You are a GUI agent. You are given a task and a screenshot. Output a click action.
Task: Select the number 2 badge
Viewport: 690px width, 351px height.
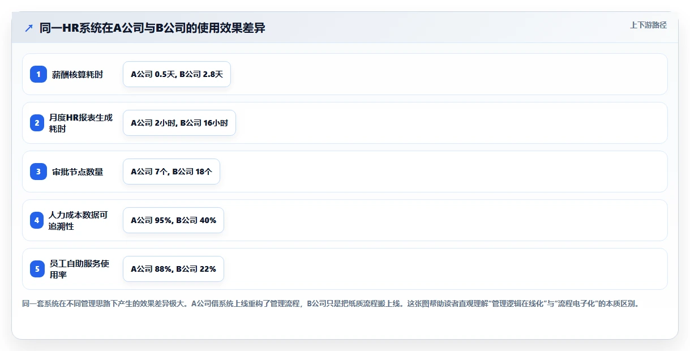point(37,123)
